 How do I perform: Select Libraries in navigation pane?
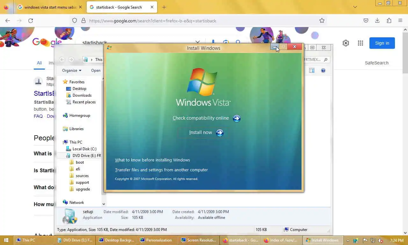(x=76, y=129)
